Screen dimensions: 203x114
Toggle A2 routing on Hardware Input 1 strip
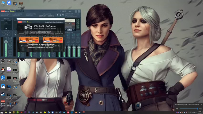tap(10, 40)
